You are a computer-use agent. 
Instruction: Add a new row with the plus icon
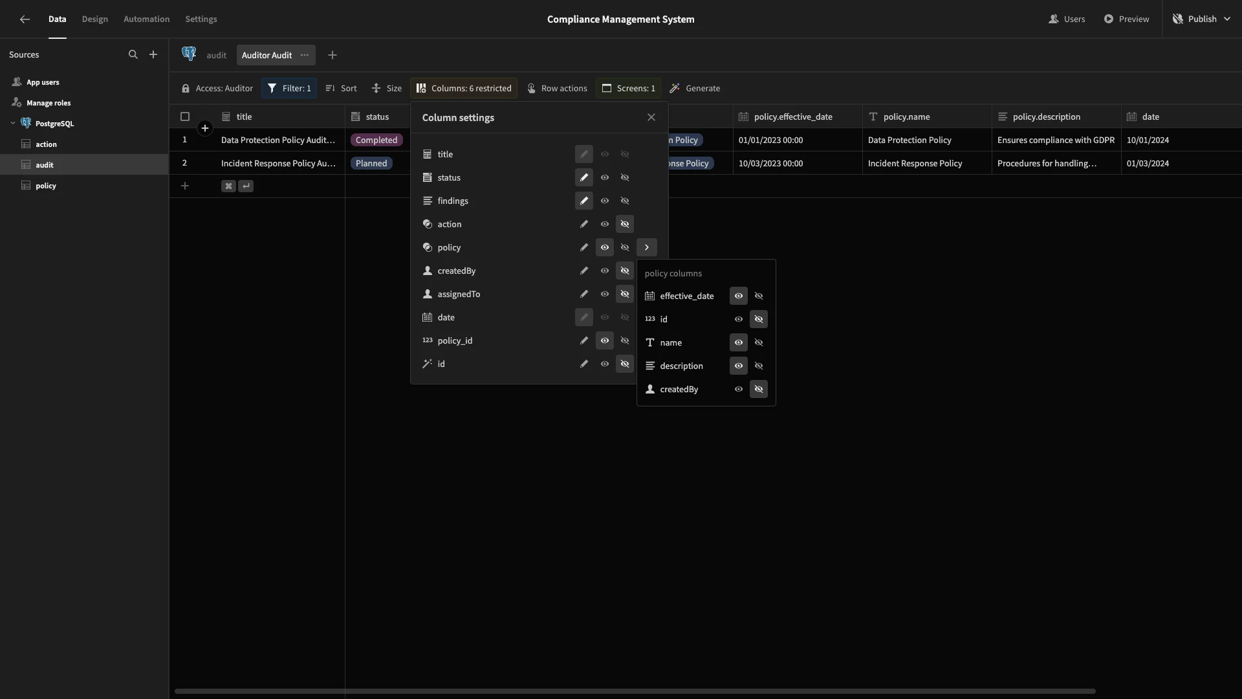coord(185,186)
